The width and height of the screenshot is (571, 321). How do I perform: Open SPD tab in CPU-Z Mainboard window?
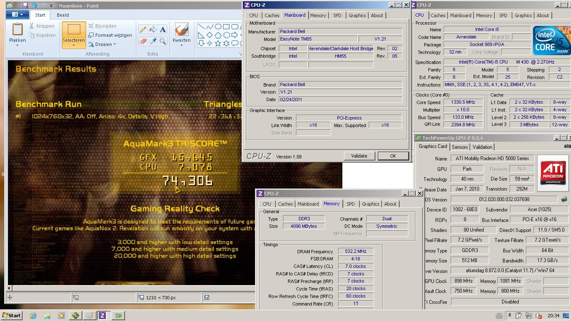tap(337, 15)
